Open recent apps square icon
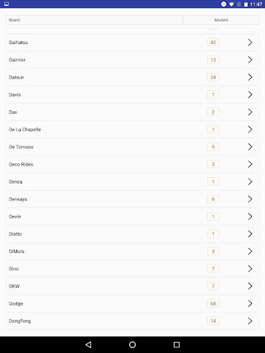The image size is (265, 353). (x=177, y=345)
